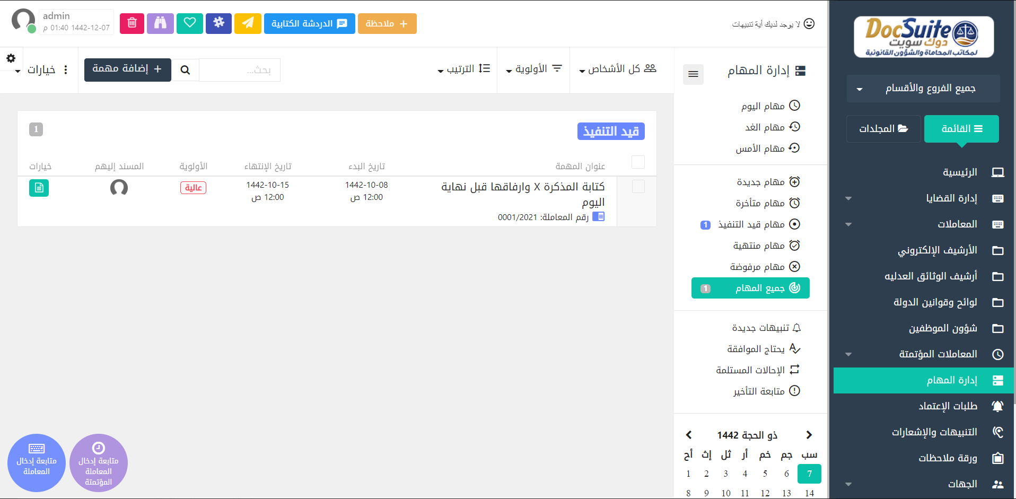Switch to the المجلدات folders tab
The image size is (1016, 499).
(883, 129)
